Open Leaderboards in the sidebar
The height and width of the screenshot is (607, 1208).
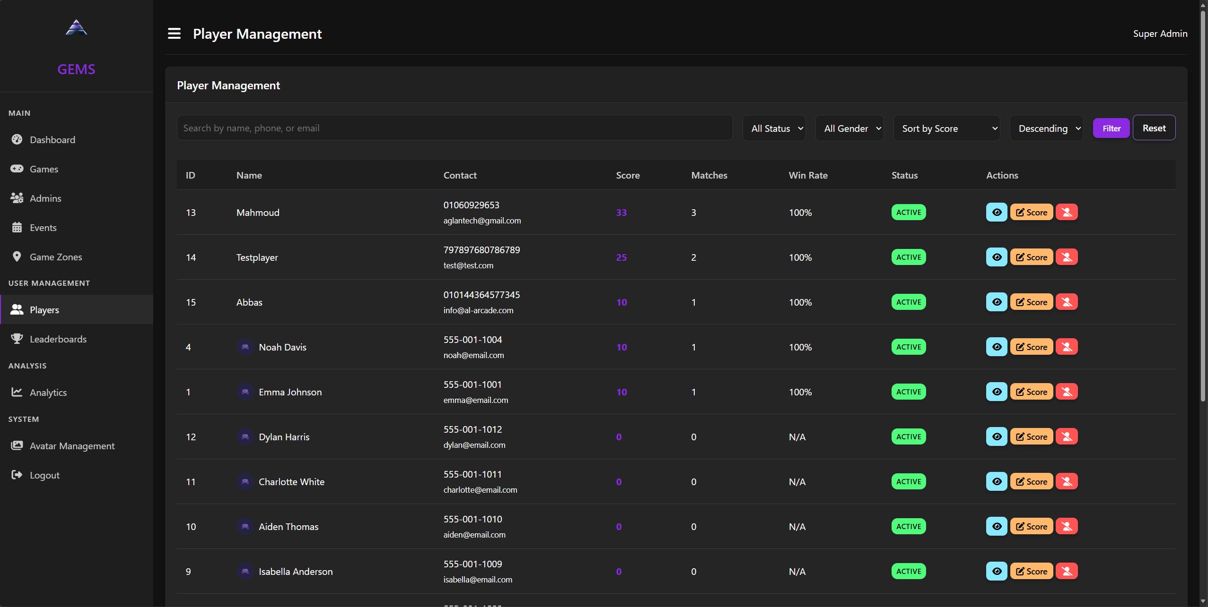58,339
